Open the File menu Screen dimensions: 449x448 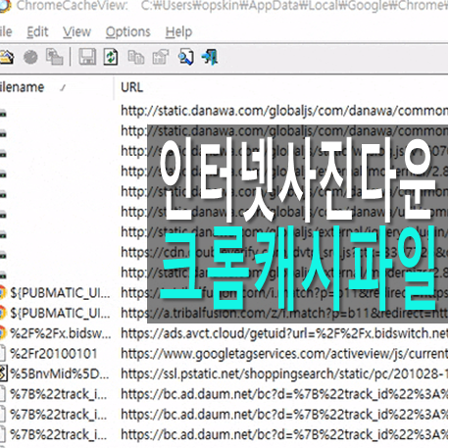point(6,32)
